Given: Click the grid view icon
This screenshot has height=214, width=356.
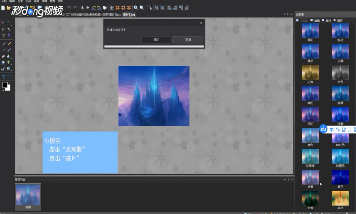Looking at the screenshot, I should 112,8.
